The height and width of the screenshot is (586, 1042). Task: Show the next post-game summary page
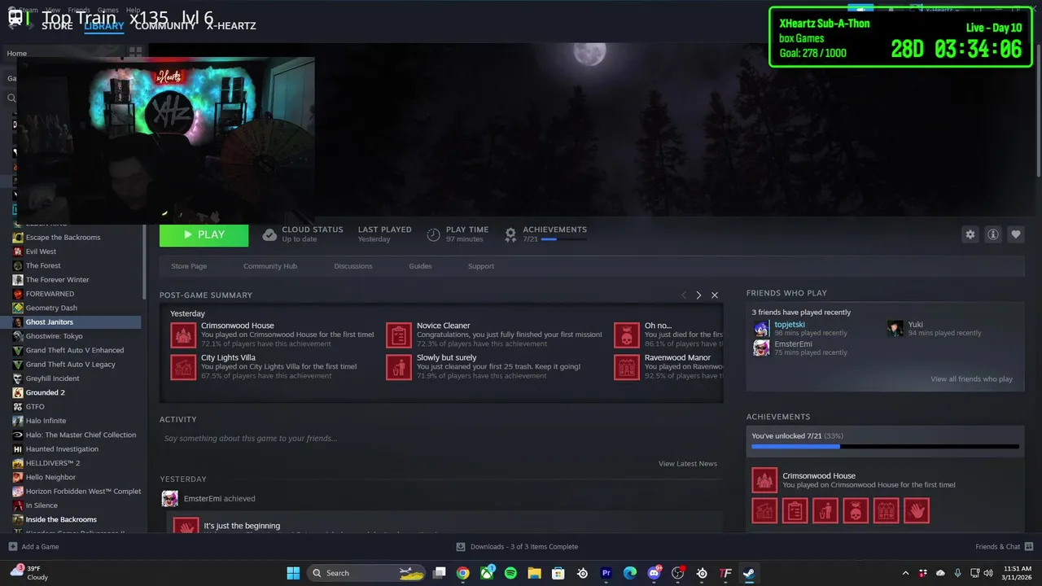click(x=698, y=295)
